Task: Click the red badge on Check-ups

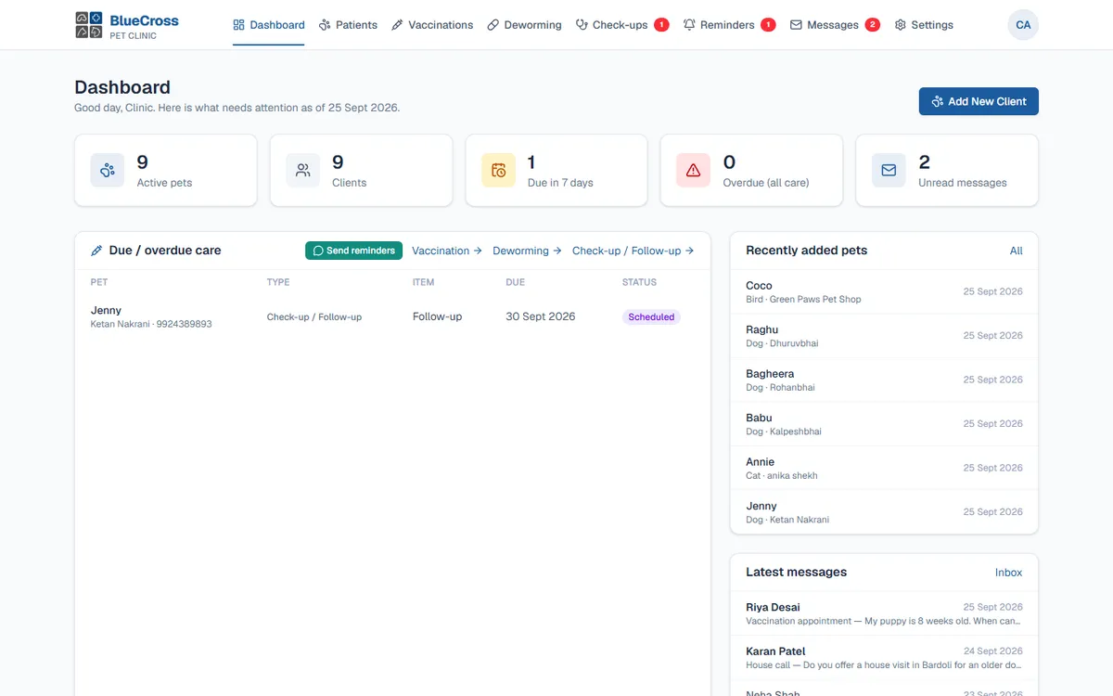Action: 661,25
